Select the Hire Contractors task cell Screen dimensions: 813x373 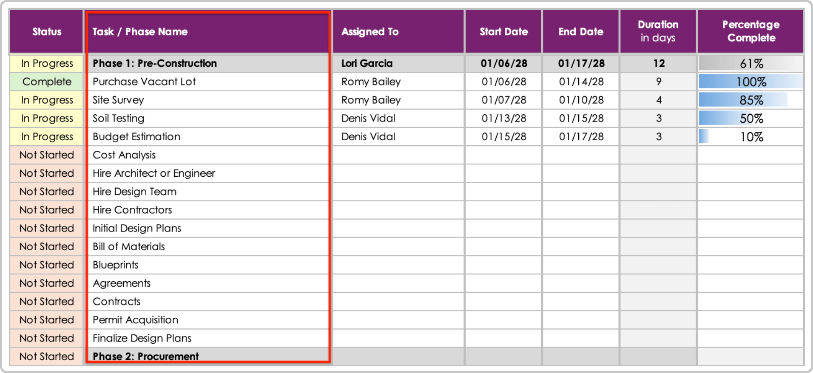click(x=132, y=210)
